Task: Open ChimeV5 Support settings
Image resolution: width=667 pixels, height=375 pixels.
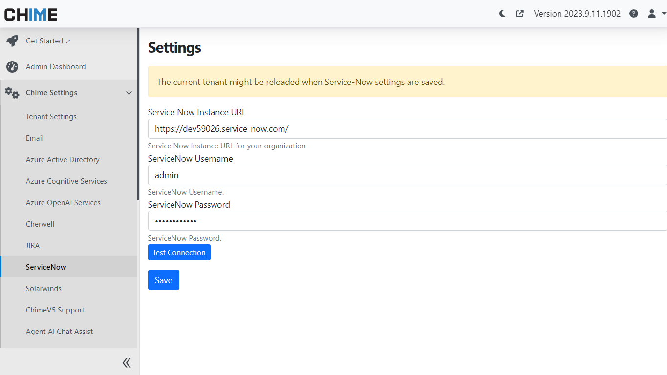Action: 55,310
